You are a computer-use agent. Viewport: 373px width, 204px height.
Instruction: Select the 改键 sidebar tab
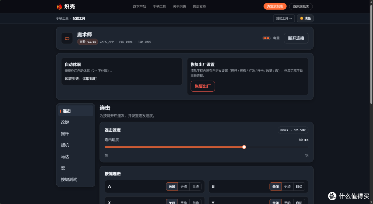coord(76,122)
